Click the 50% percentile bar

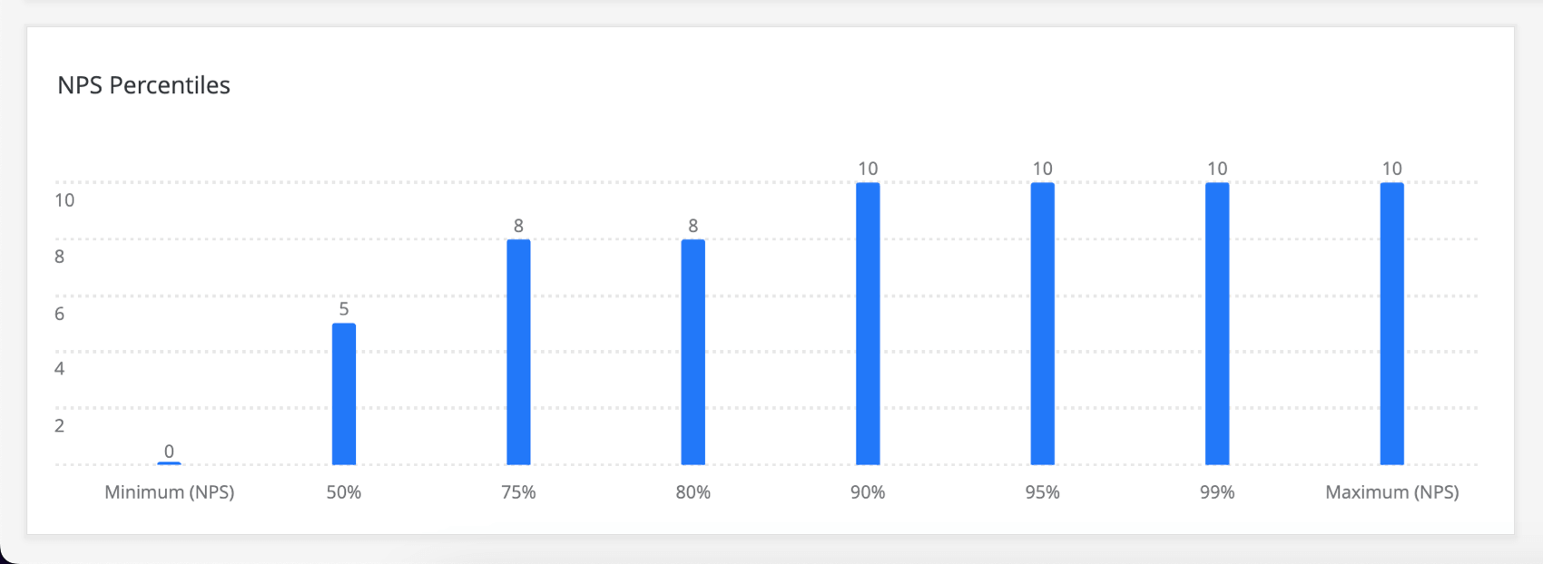(344, 394)
